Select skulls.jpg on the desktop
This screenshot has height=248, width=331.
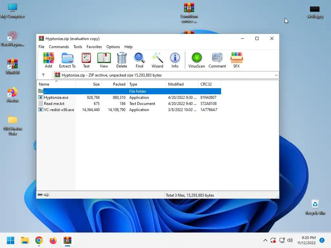(x=315, y=12)
